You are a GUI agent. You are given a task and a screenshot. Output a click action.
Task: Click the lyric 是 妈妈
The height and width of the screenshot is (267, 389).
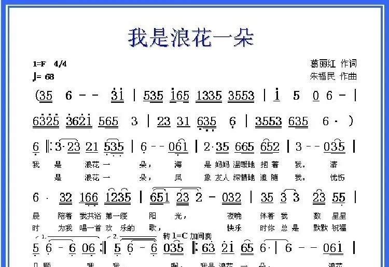[x=217, y=165]
